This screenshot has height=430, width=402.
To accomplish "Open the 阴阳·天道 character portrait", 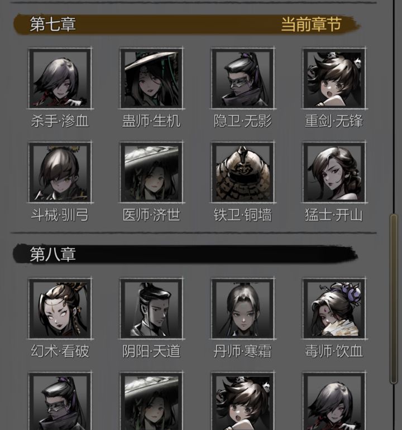I will point(151,308).
